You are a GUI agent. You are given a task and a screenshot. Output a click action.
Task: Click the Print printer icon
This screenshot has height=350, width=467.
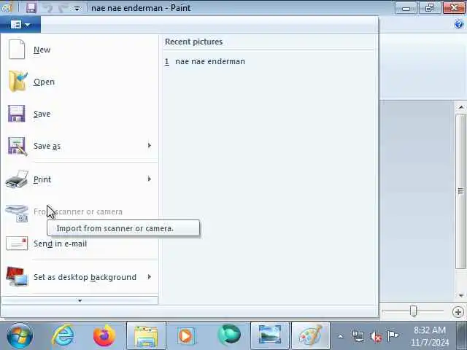pyautogui.click(x=17, y=179)
